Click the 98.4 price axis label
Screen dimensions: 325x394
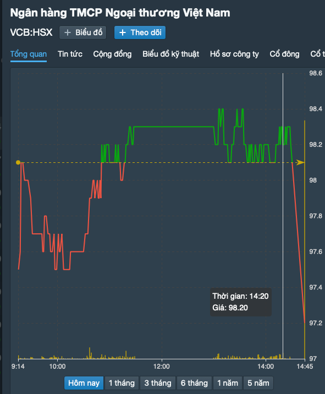pos(316,109)
